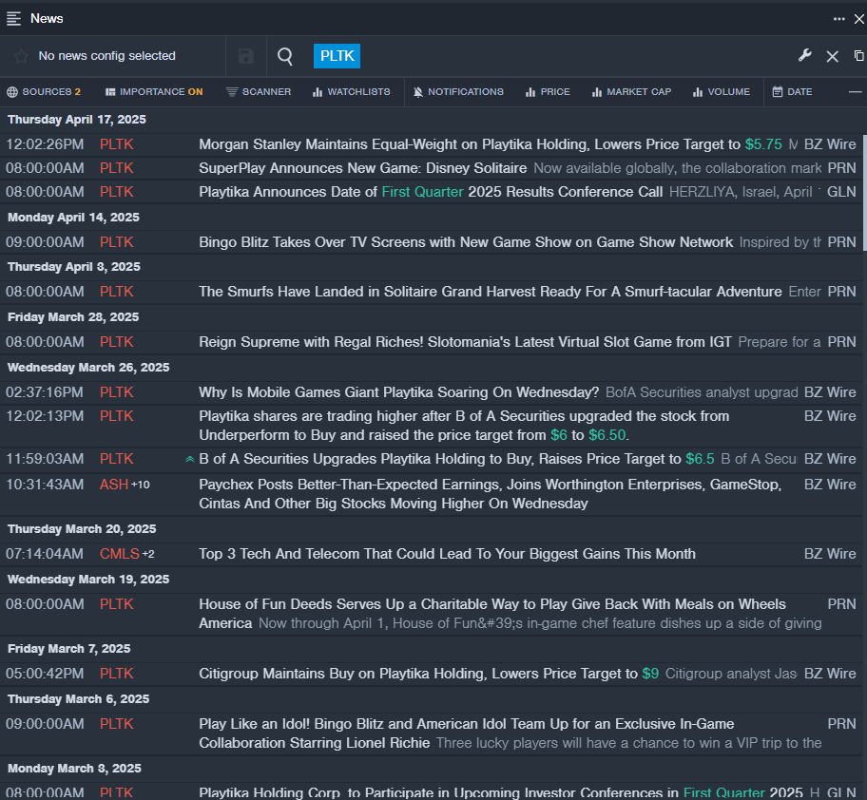Open Regal Riches Slotomania headline
The width and height of the screenshot is (867, 800).
tap(465, 341)
